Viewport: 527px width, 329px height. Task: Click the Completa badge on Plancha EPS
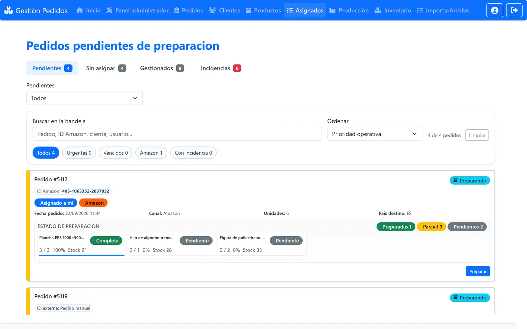(106, 240)
